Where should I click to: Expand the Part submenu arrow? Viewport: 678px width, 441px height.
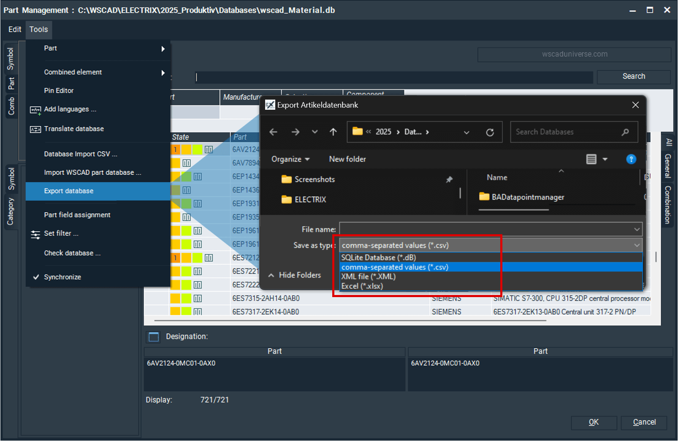163,49
